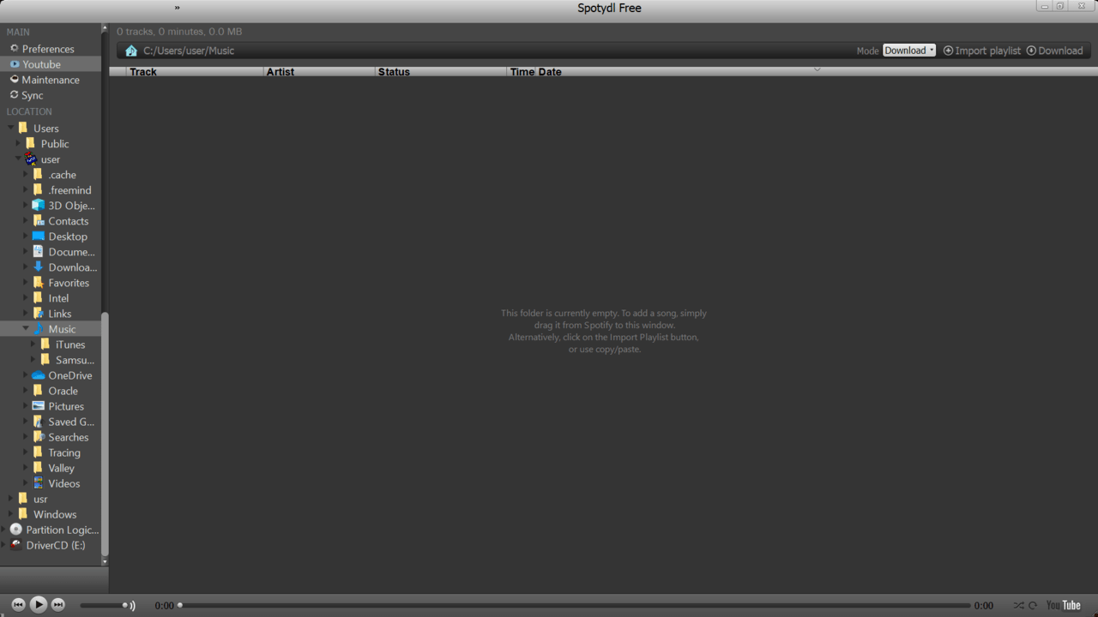Image resolution: width=1098 pixels, height=617 pixels.
Task: Open the Mode dropdown set to Download
Action: 909,51
